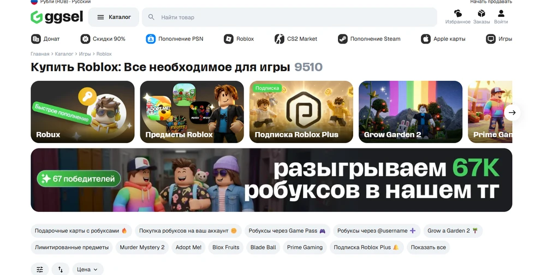The image size is (559, 275).
Task: Click the 67 победителей badge
Action: [x=79, y=178]
